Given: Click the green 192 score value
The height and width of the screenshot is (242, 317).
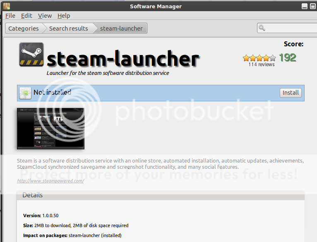Looking at the screenshot, I should pos(288,58).
